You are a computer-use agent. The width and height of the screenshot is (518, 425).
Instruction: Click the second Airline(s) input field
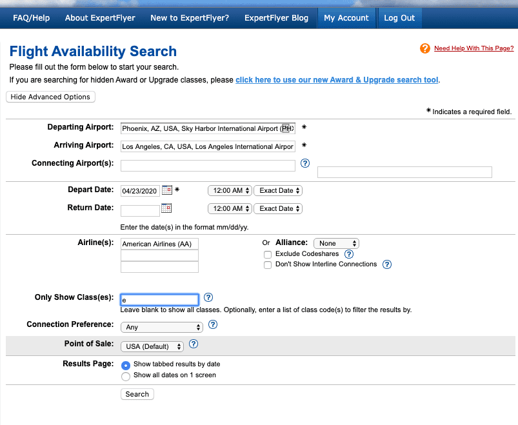point(159,255)
